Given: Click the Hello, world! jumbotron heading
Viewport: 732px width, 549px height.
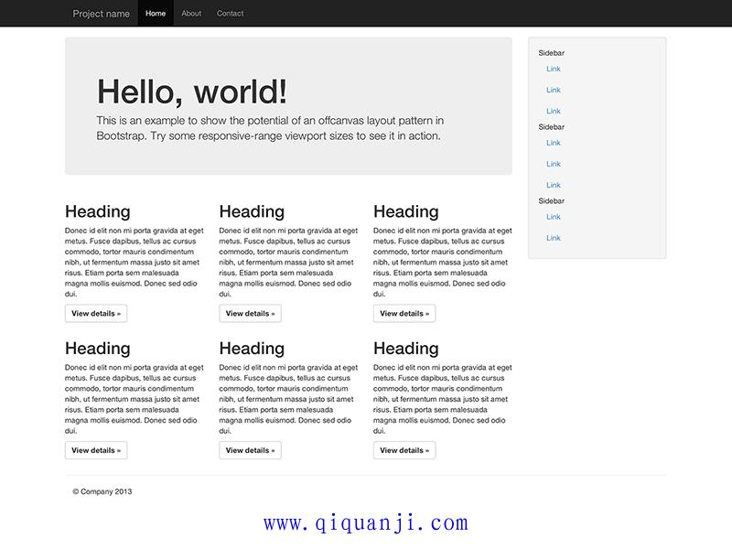Looking at the screenshot, I should (x=192, y=91).
